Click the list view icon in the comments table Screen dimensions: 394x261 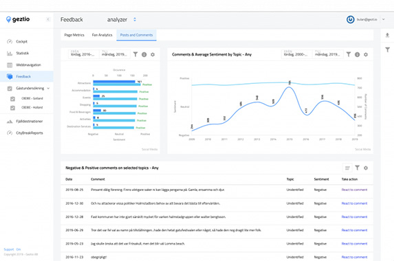(x=347, y=168)
